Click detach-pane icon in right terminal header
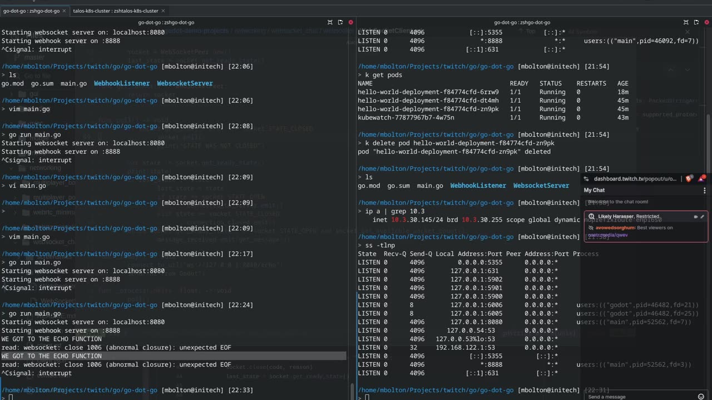The image size is (712, 400). click(696, 22)
